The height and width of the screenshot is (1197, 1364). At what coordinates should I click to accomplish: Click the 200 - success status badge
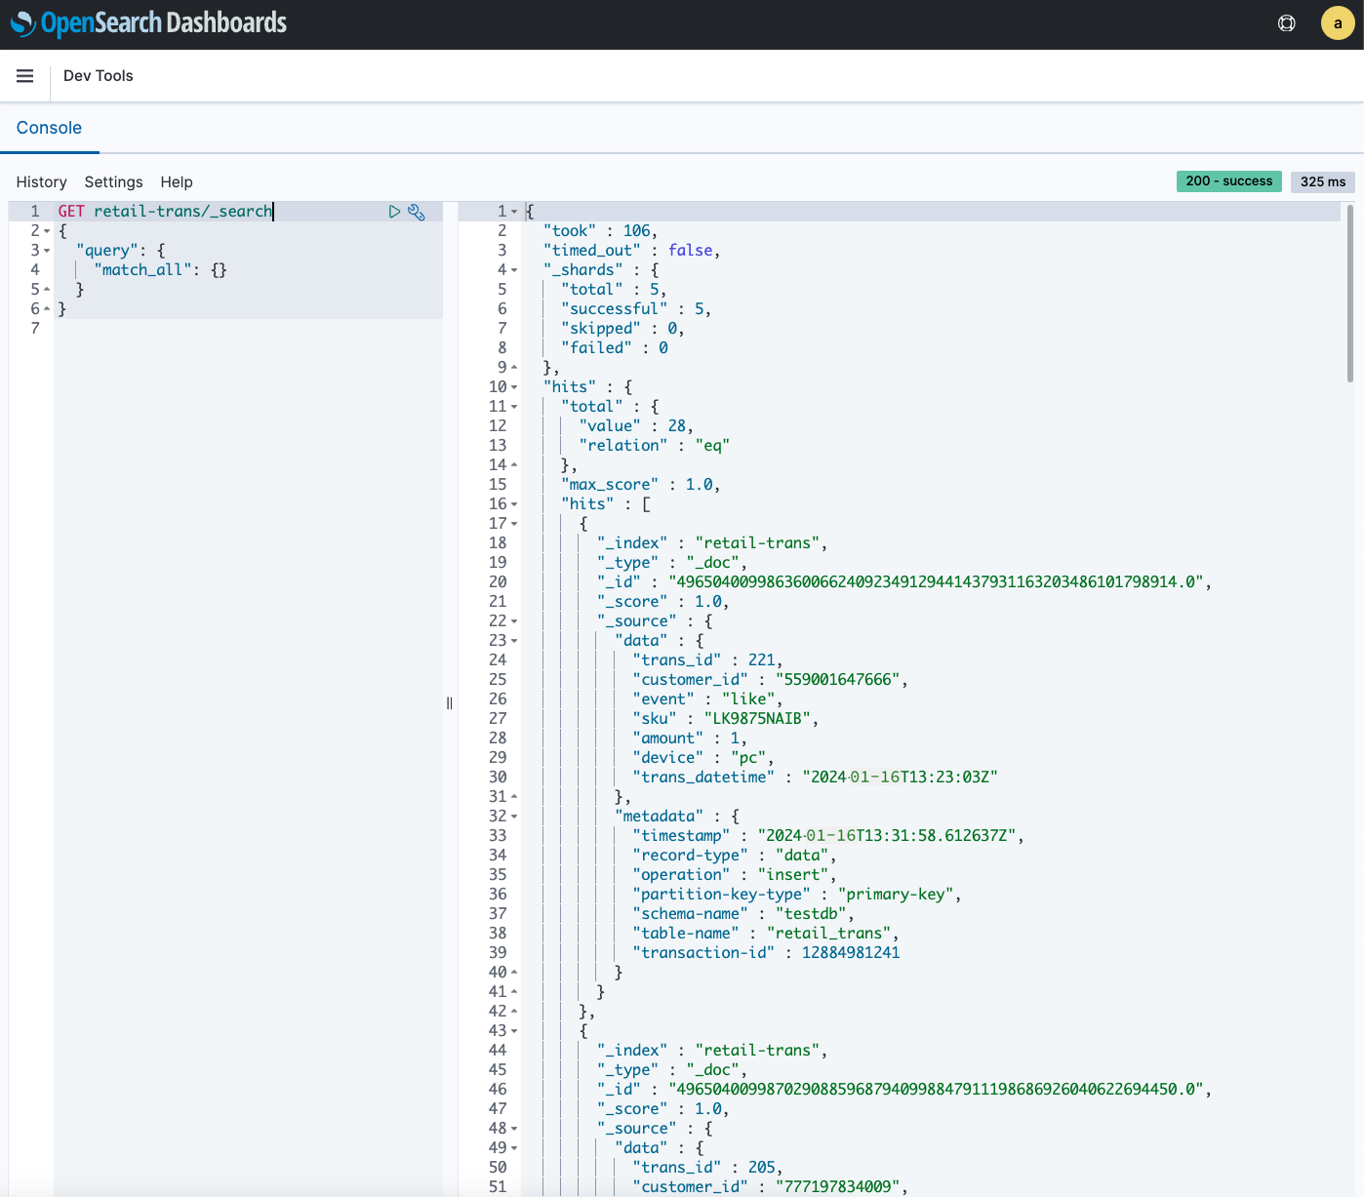[1228, 181]
